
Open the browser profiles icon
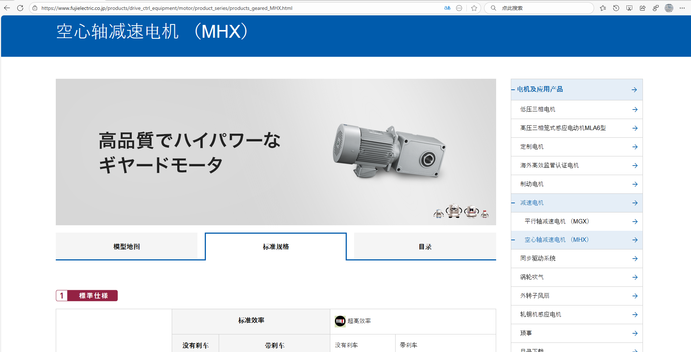[x=656, y=8]
